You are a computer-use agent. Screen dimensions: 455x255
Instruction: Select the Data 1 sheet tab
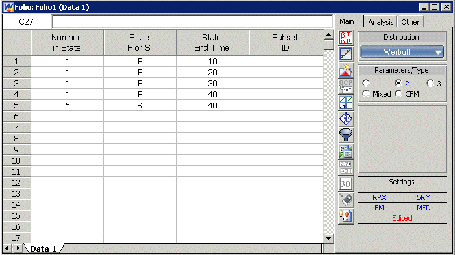click(43, 249)
